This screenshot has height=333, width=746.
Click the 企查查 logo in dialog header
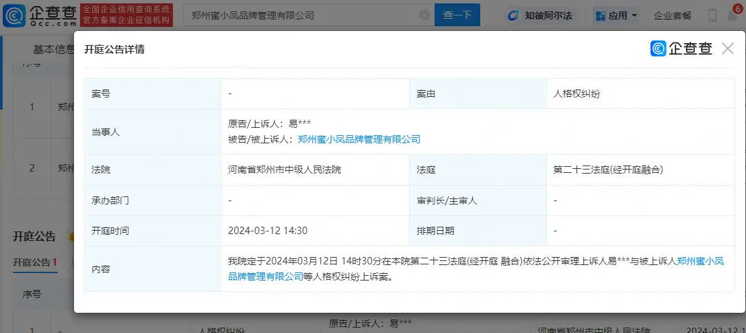pyautogui.click(x=681, y=48)
